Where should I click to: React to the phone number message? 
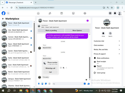[61, 68]
